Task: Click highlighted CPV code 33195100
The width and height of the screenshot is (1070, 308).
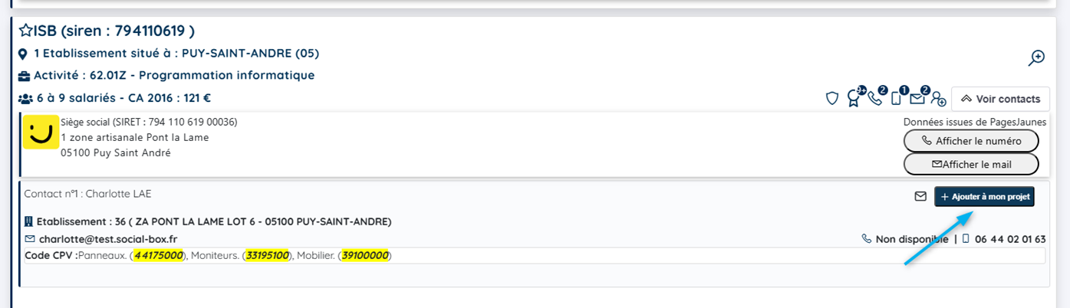Action: click(x=267, y=256)
